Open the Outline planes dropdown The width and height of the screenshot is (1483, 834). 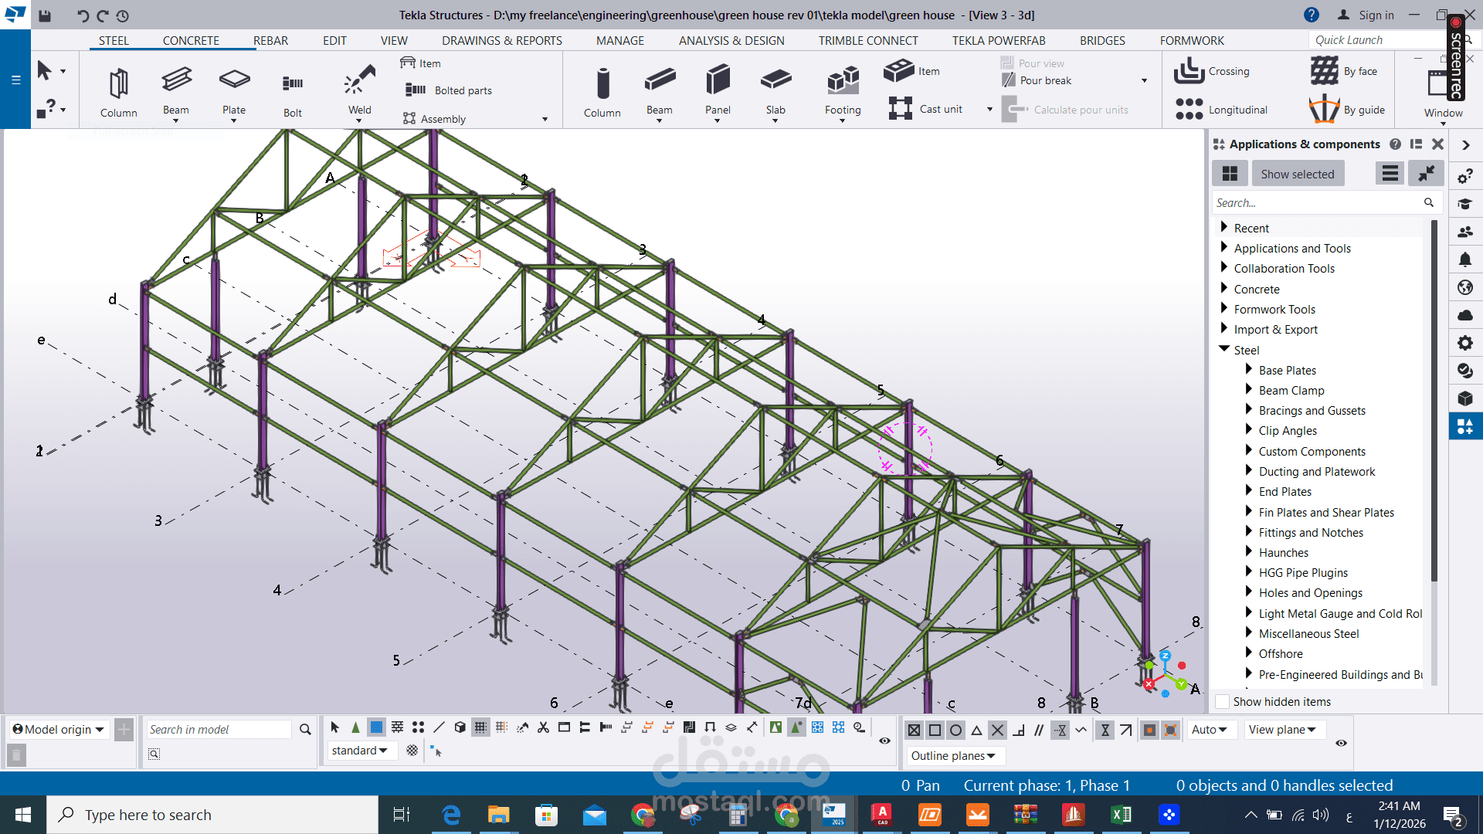coord(953,756)
